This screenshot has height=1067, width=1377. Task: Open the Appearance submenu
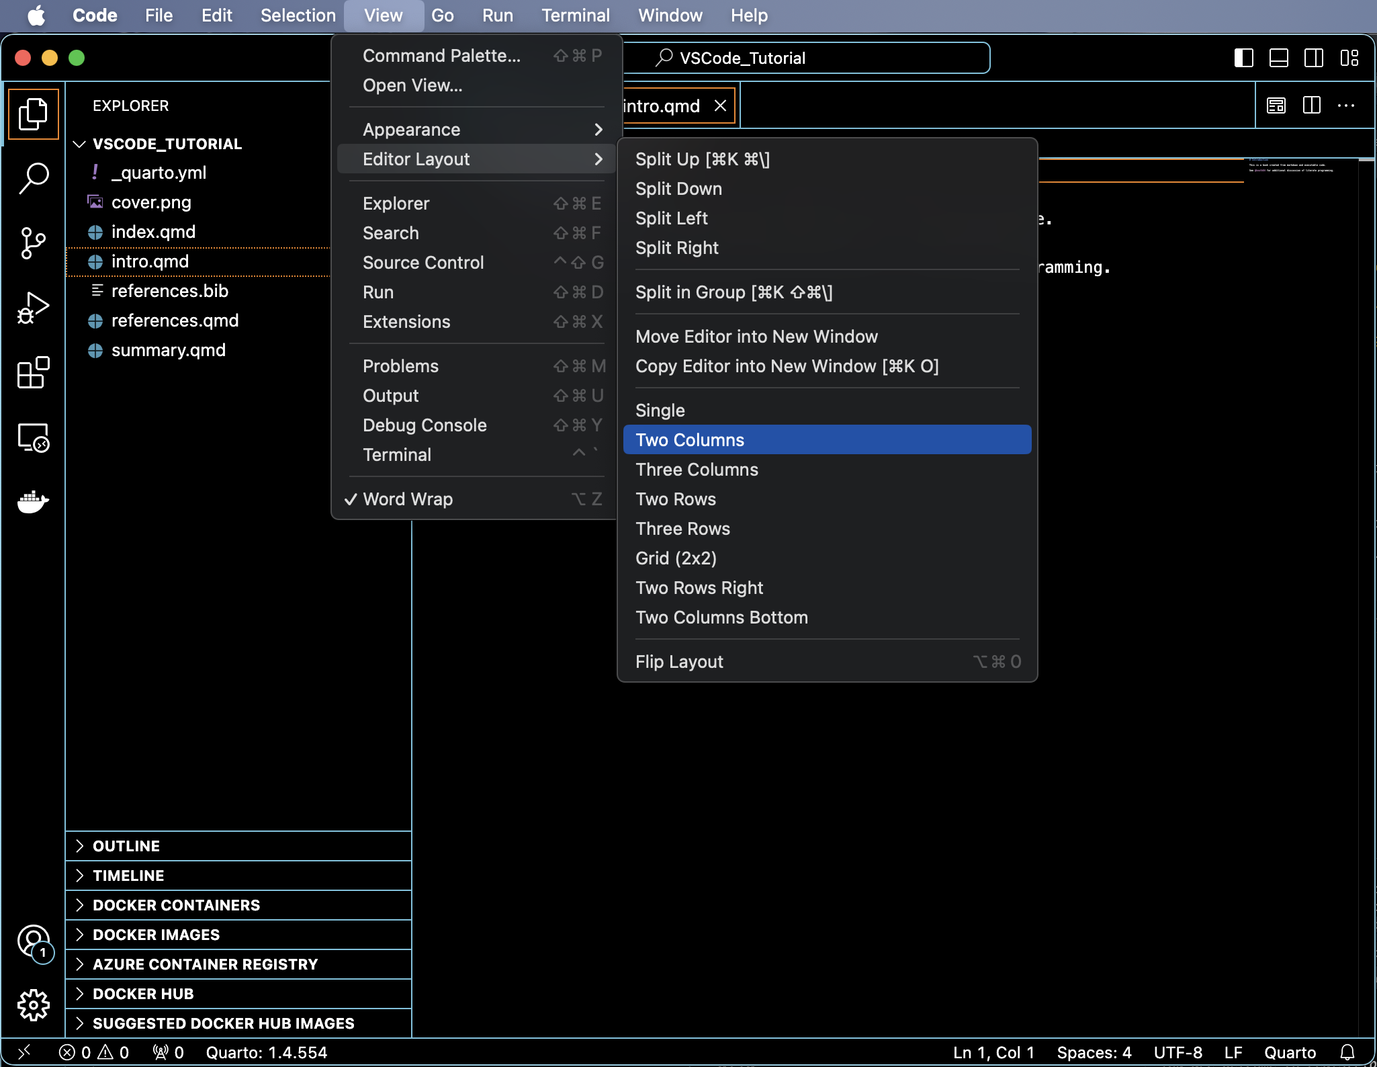pos(476,130)
